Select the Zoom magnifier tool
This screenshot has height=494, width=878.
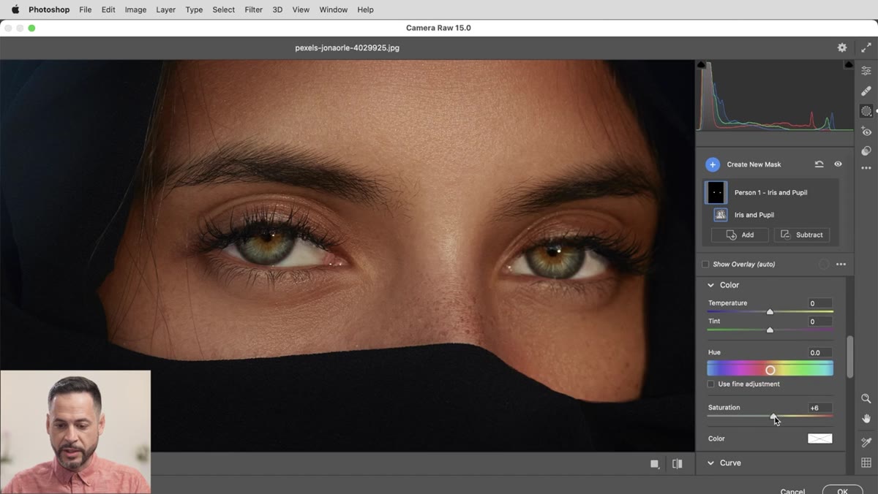866,399
